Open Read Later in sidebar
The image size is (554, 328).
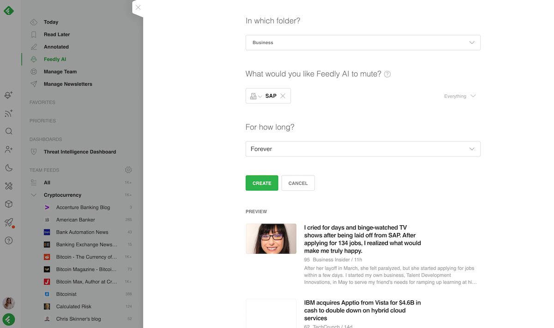coord(57,35)
